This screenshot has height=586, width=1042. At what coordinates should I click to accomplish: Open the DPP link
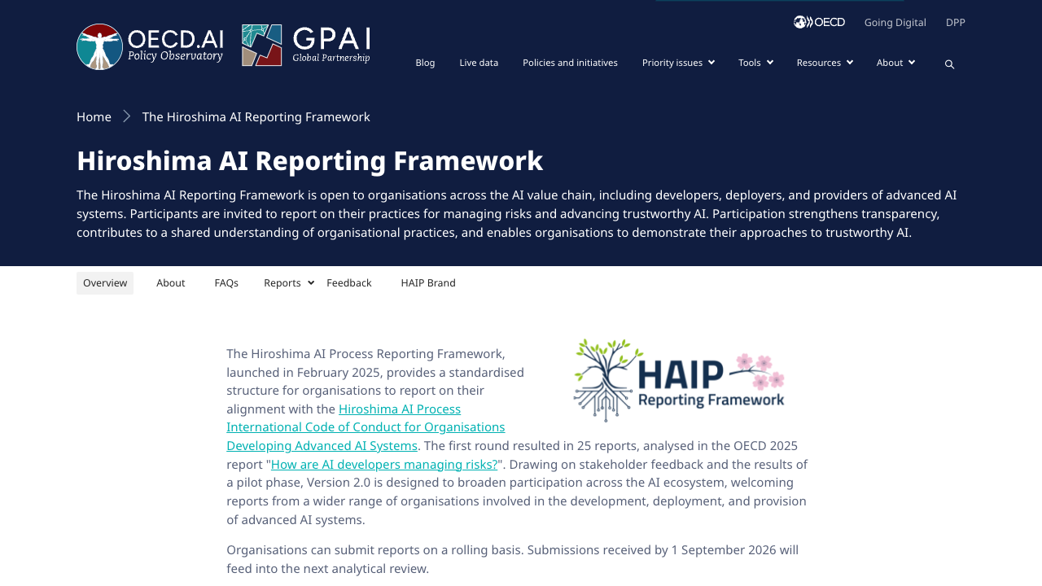tap(956, 22)
